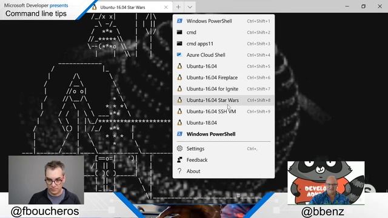Click the console icon next to cmd entry
Image resolution: width=388 pixels, height=218 pixels.
pos(179,32)
